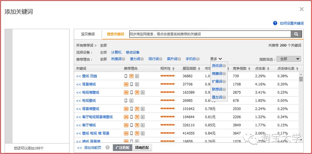Switch to 宝贝推词 tab

tap(88, 34)
